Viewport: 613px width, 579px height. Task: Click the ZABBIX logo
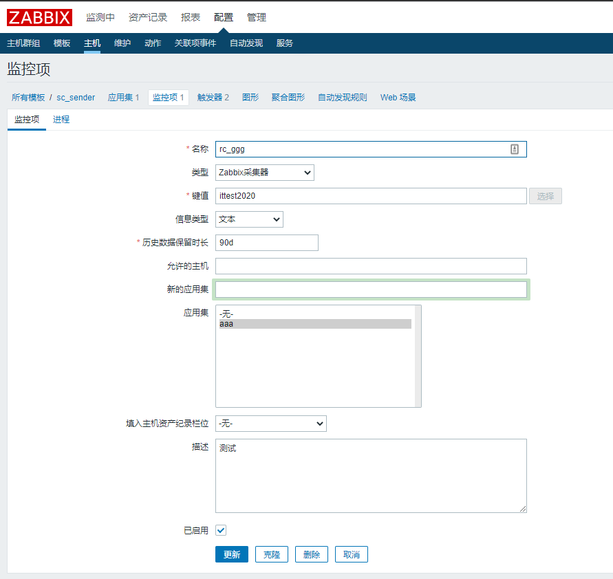(x=39, y=18)
